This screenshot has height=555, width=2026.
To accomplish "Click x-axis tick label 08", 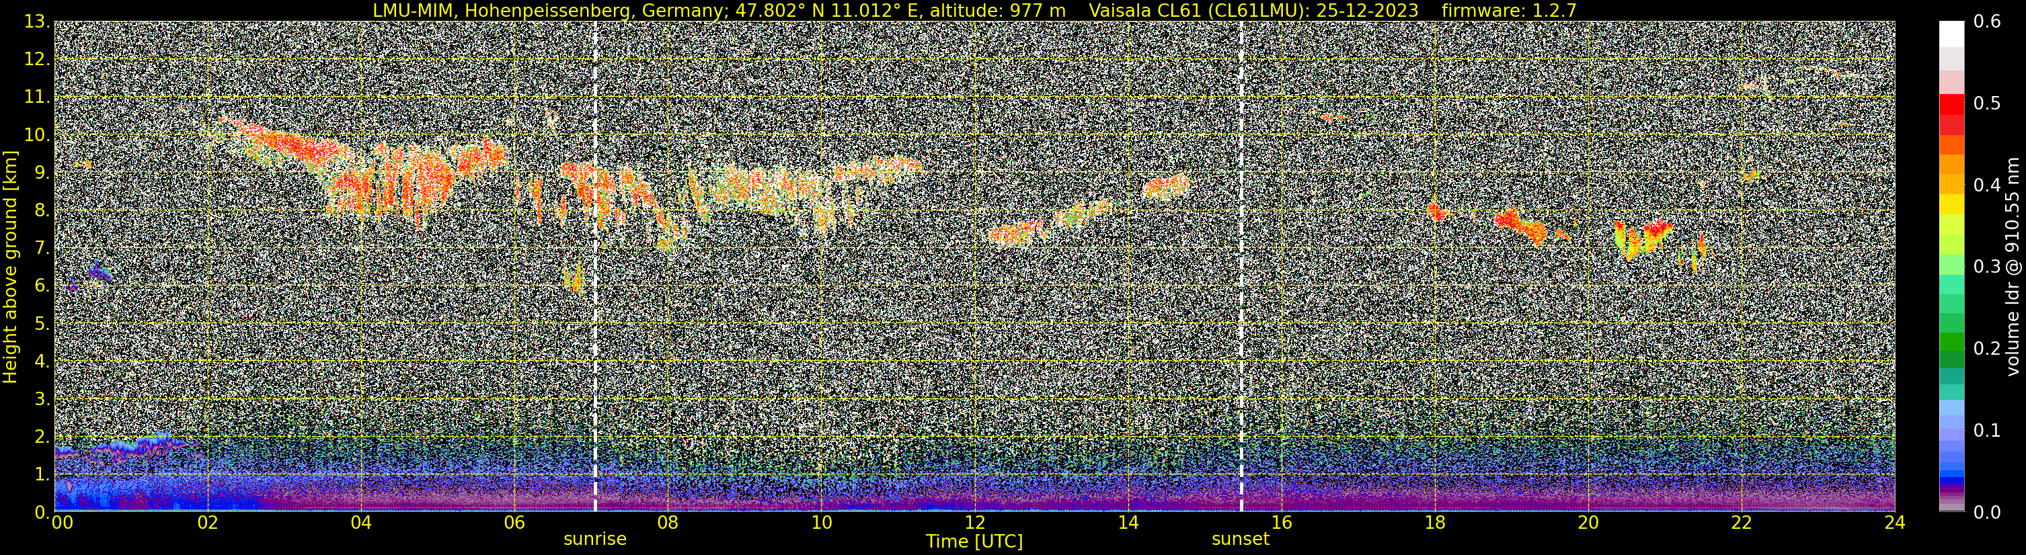I will [x=668, y=523].
